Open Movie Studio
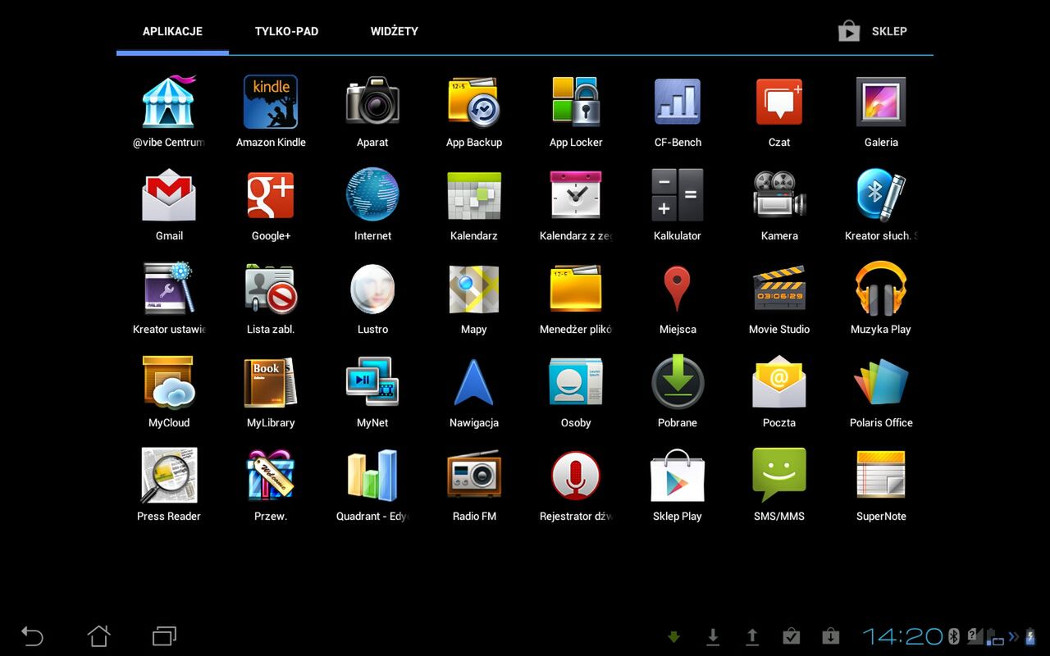1050x656 pixels. 779,289
